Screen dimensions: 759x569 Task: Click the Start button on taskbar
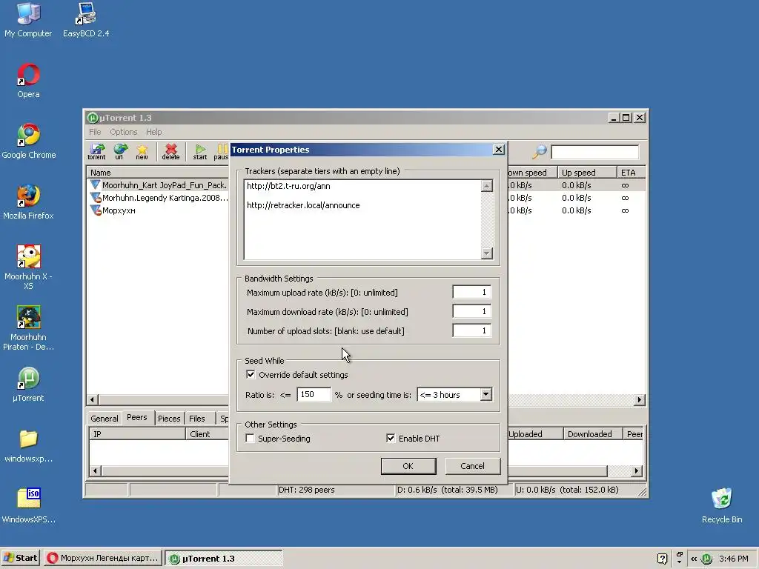click(20, 558)
